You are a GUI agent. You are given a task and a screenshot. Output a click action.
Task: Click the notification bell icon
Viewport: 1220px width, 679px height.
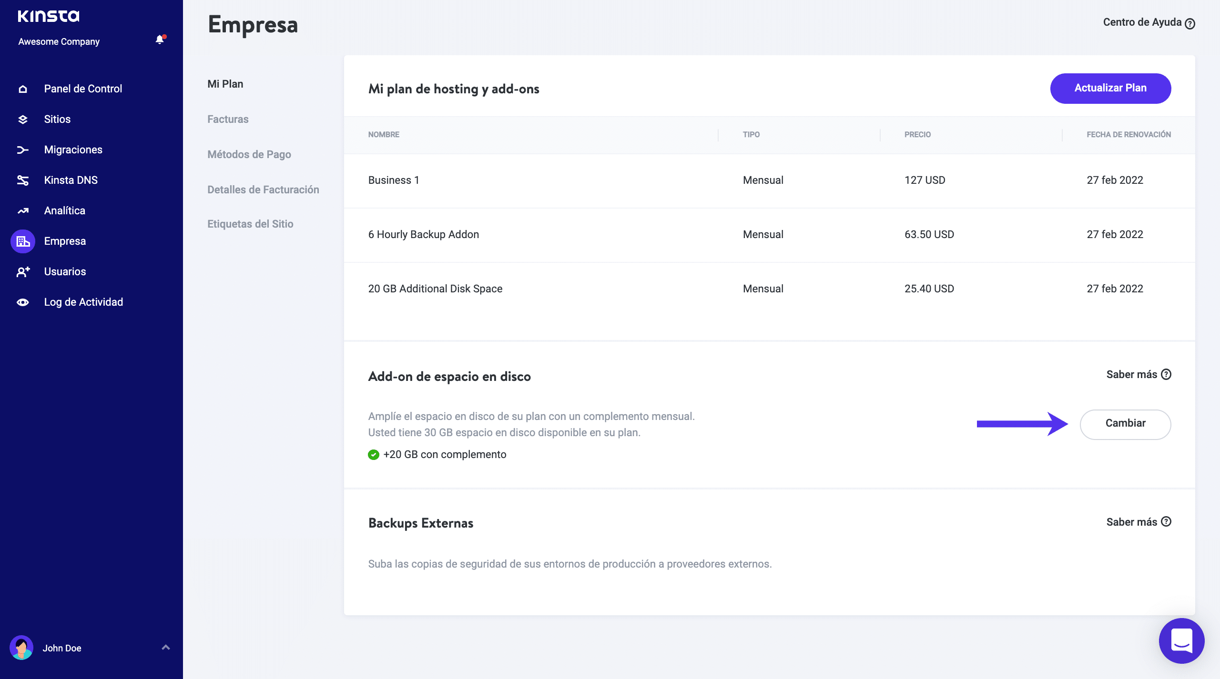(x=160, y=40)
